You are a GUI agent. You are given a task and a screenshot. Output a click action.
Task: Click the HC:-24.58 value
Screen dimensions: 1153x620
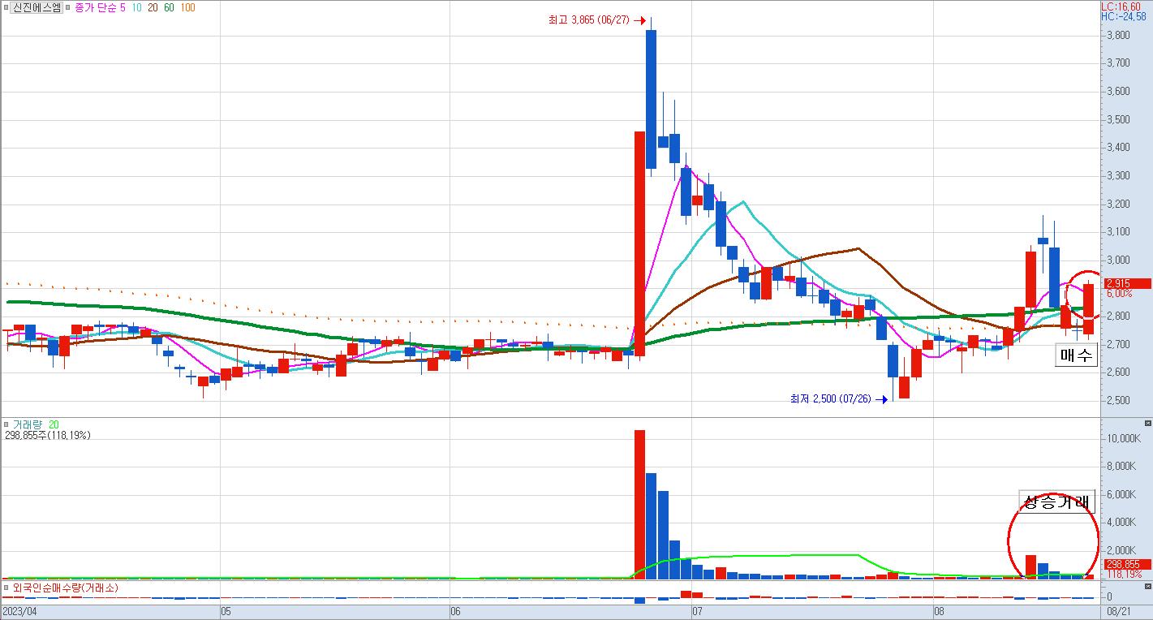(x=1123, y=16)
